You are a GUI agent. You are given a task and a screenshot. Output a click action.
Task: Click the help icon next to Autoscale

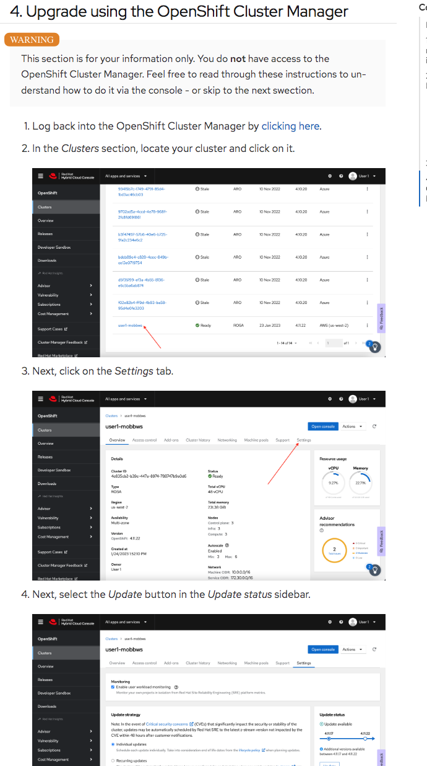click(x=228, y=545)
